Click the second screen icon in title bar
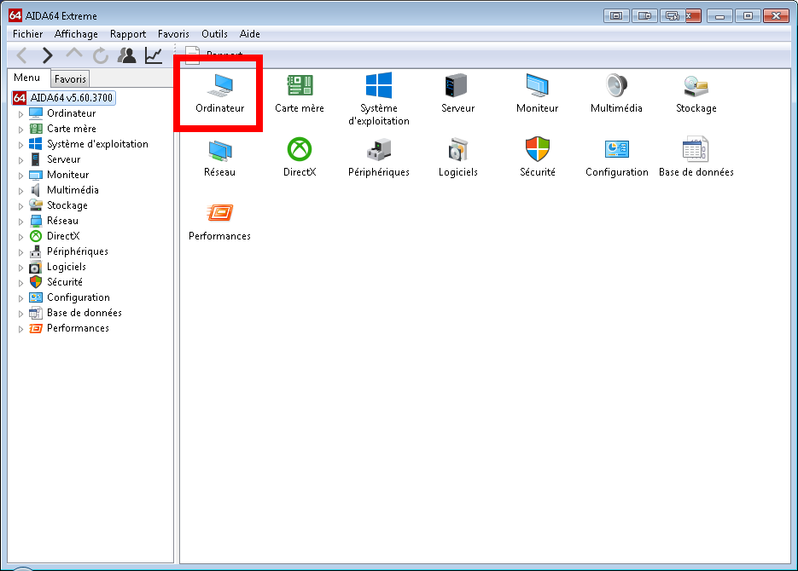The width and height of the screenshot is (798, 571). coord(644,15)
